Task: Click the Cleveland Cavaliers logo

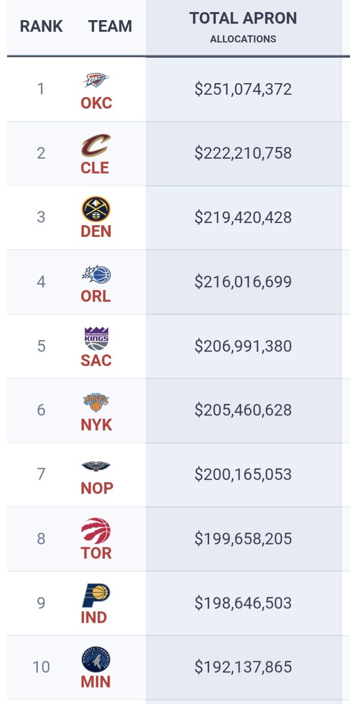Action: (x=96, y=145)
